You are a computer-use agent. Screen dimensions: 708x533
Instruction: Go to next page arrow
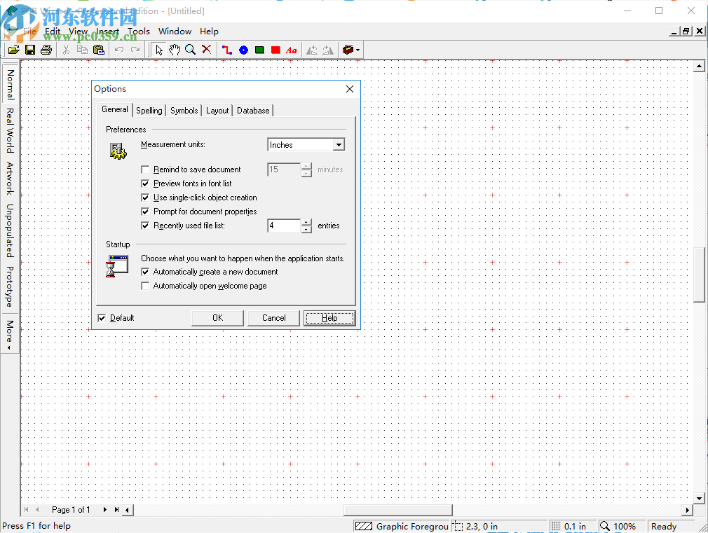point(104,509)
